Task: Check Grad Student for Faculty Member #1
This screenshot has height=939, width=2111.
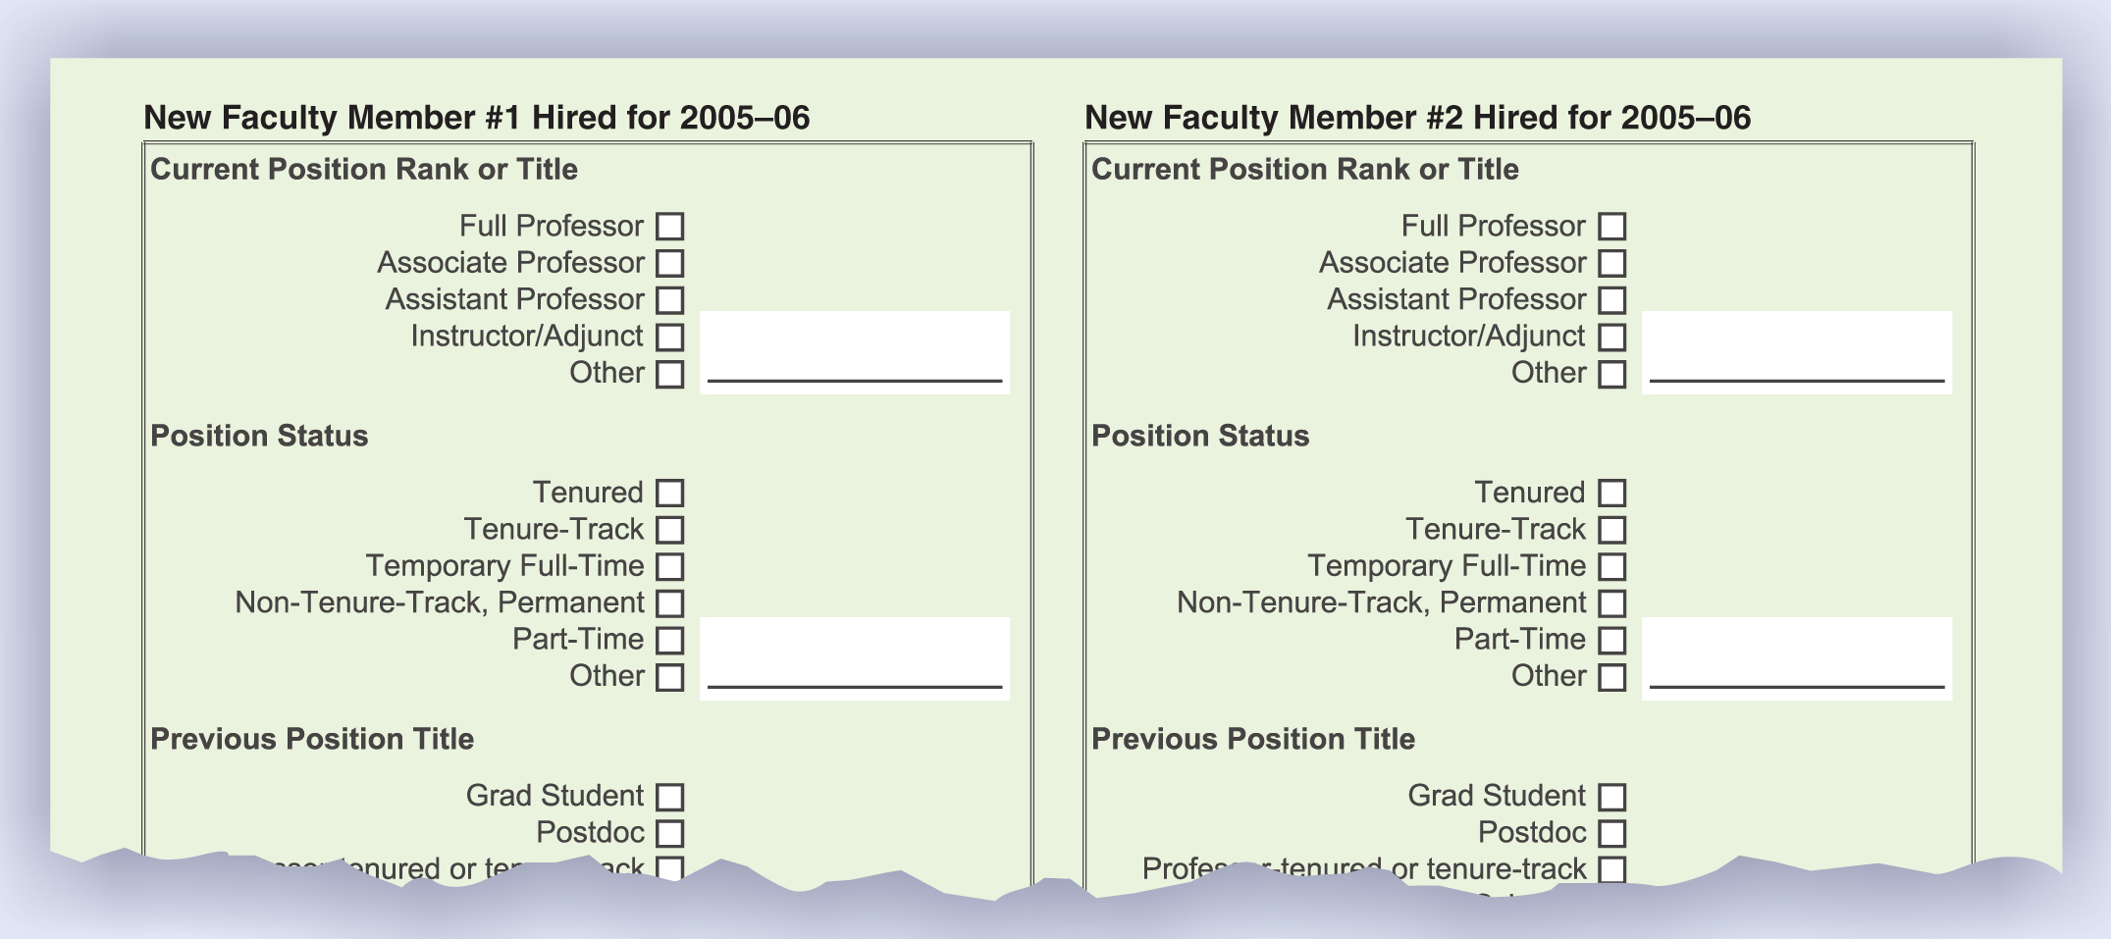Action: click(x=669, y=797)
